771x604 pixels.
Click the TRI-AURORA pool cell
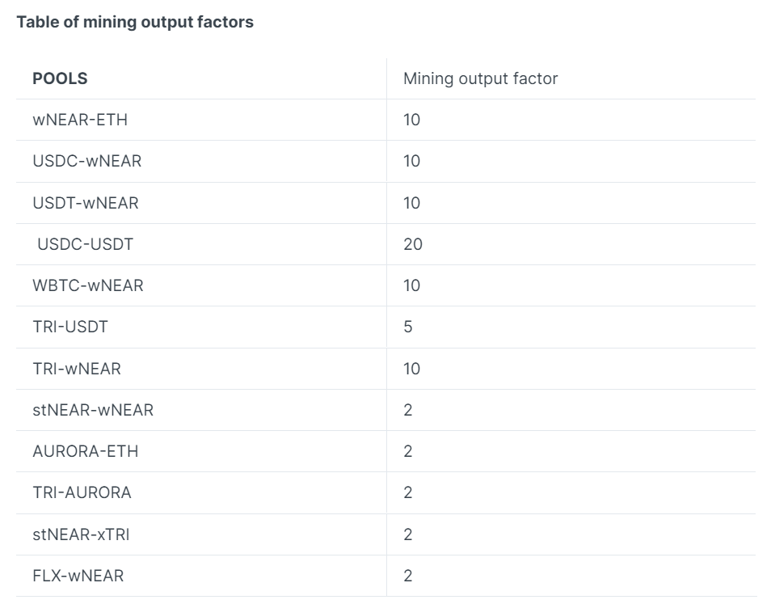(82, 493)
